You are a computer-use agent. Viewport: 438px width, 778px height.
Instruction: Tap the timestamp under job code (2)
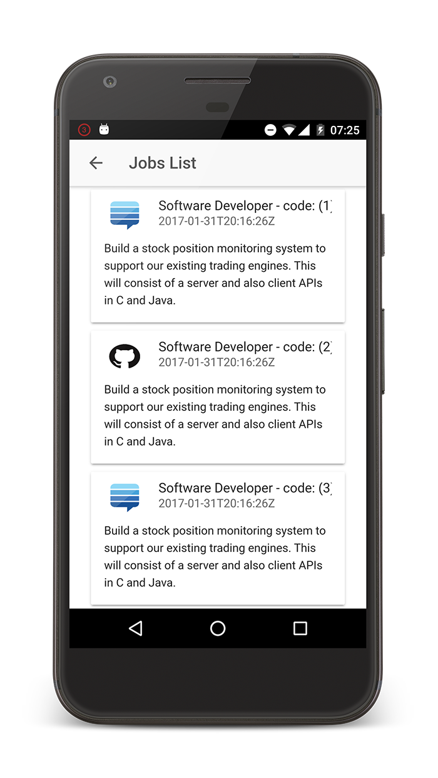[x=216, y=362]
